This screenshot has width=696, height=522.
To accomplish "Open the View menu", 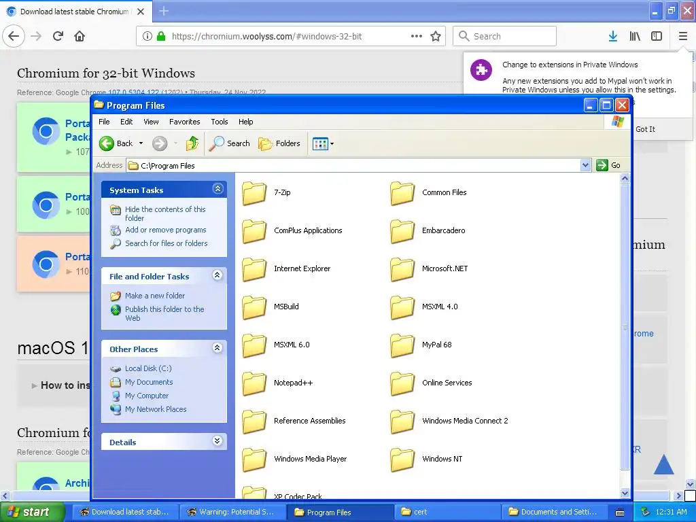I will pos(151,122).
